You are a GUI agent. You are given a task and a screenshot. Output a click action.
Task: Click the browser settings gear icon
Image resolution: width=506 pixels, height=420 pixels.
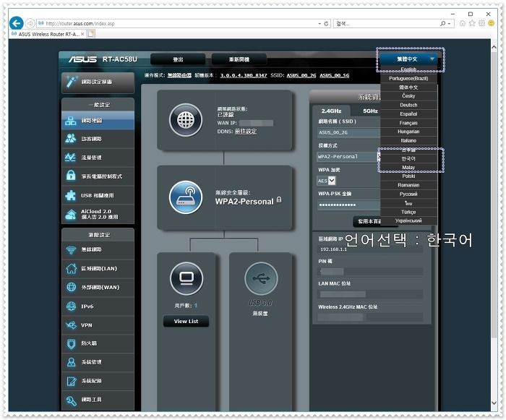click(482, 23)
